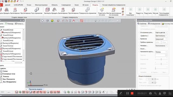Screen dimensions: 173x97
Task: Select surface Вытягивание tool
Action: 63,11
